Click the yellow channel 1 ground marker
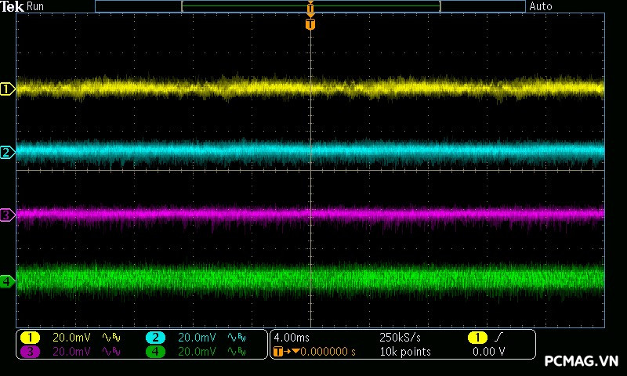 pos(8,89)
